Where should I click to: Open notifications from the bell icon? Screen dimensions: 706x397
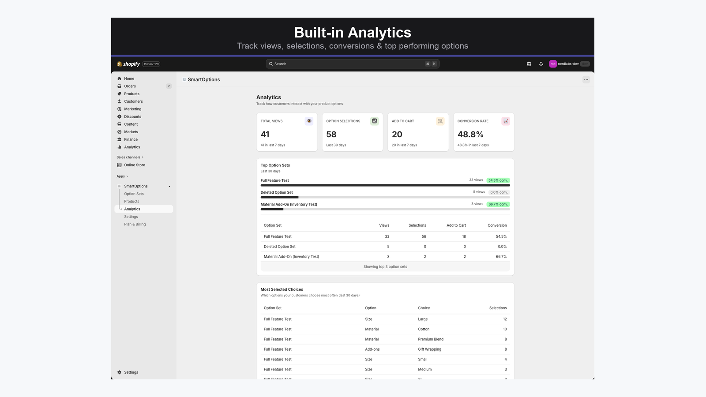click(541, 64)
